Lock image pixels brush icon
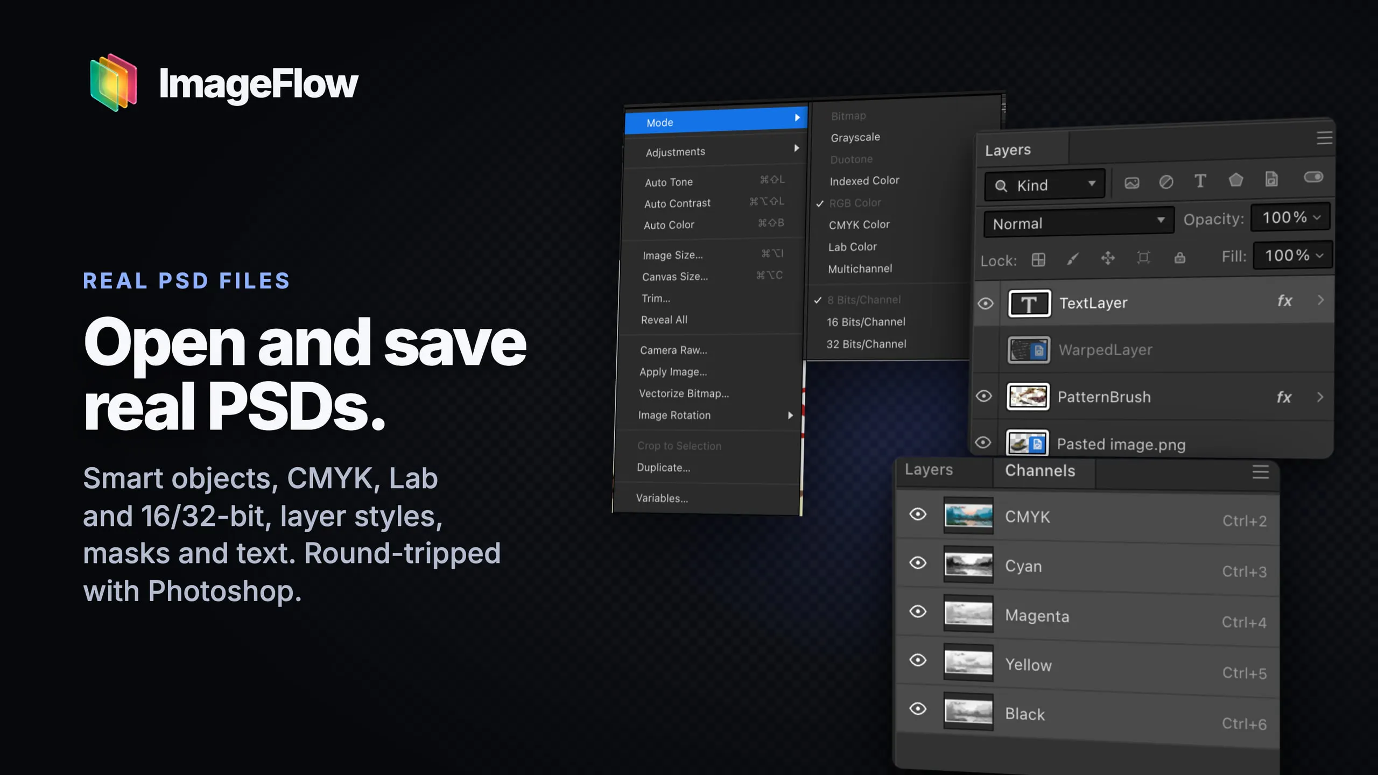Screen dimensions: 1378x775 1073,259
